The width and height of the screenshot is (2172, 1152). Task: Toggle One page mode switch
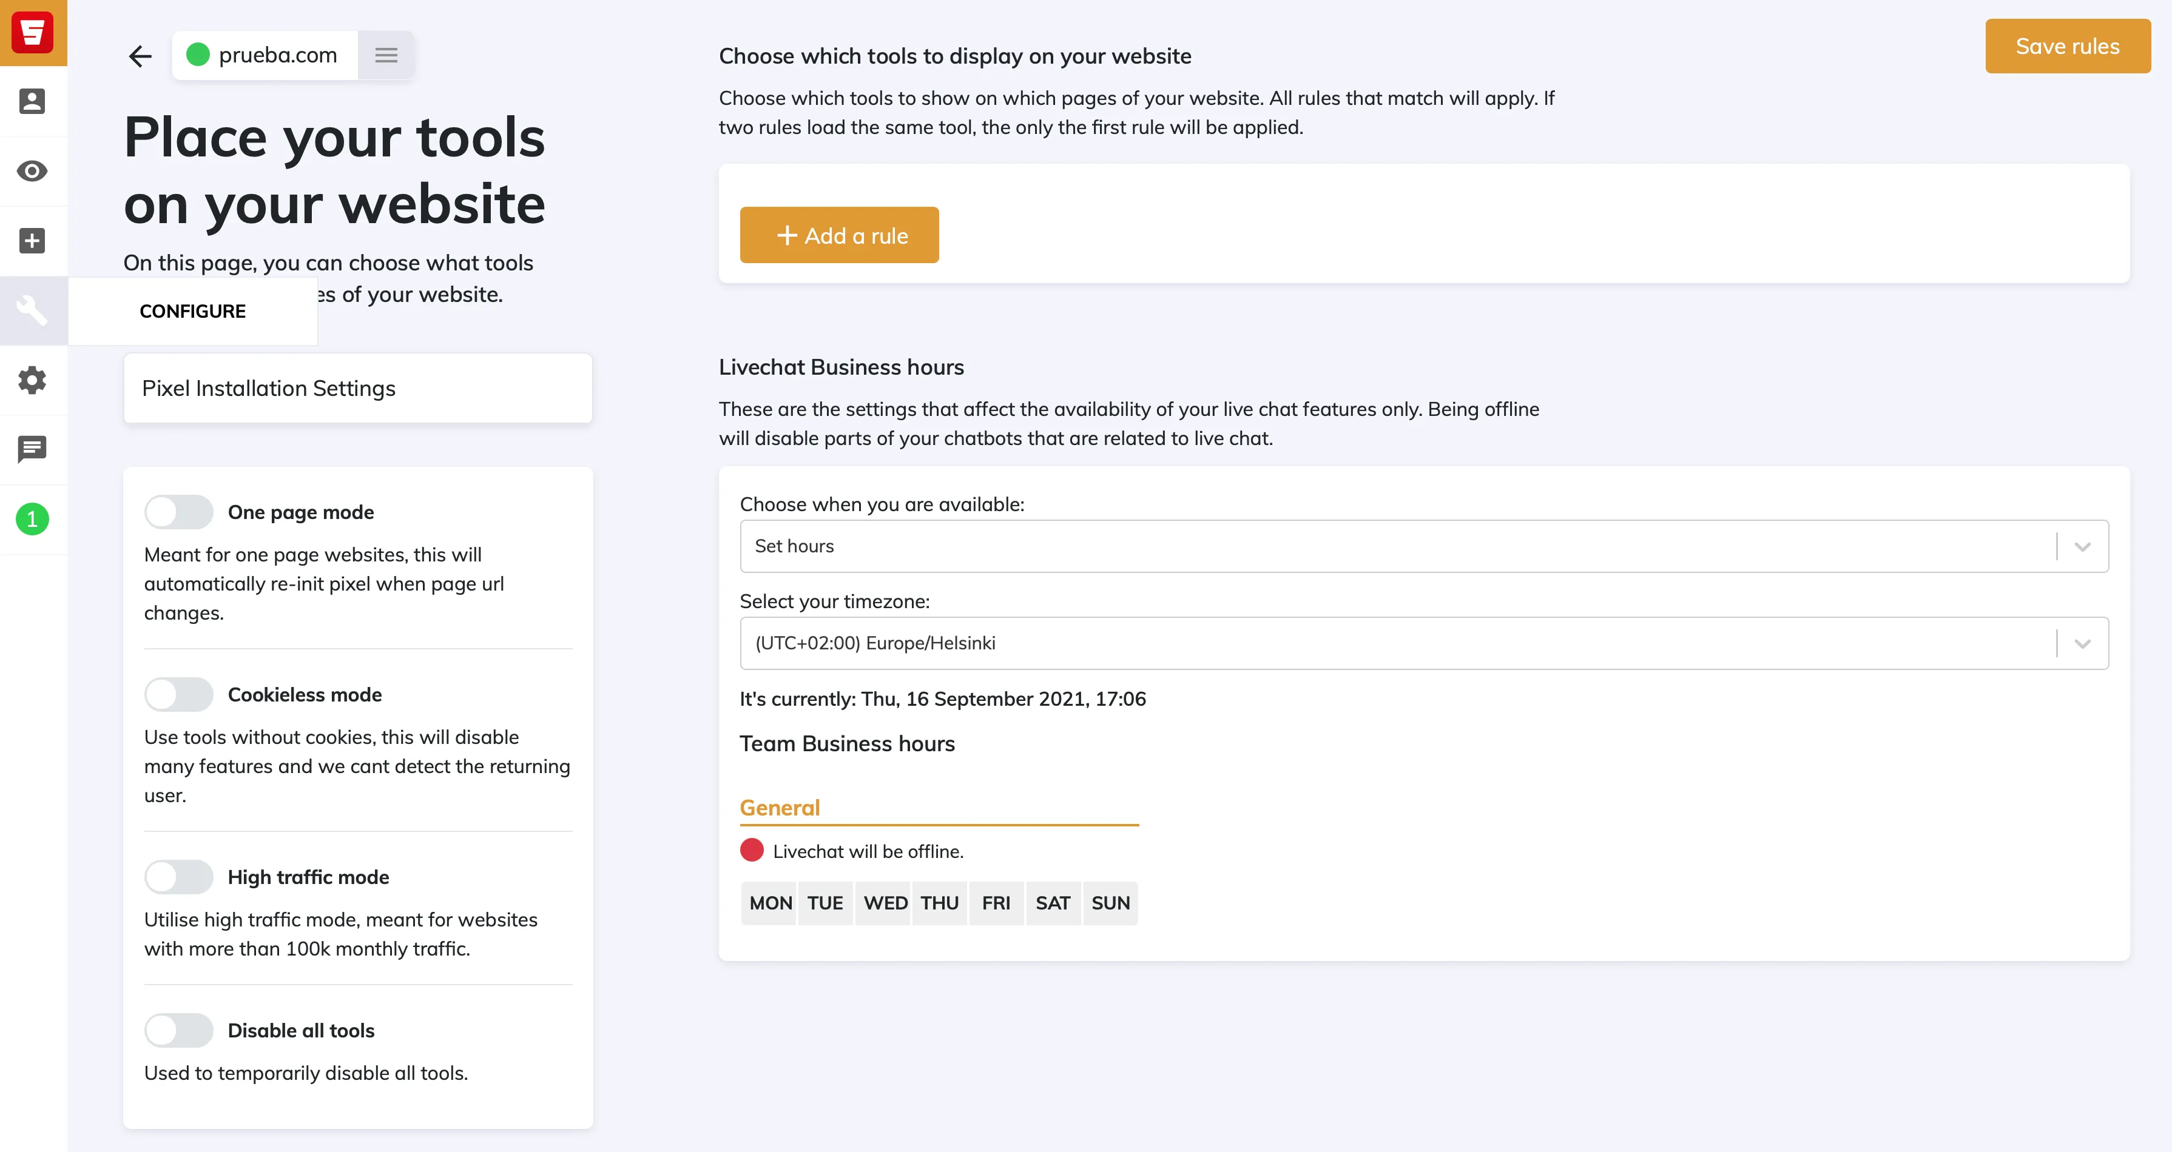178,512
